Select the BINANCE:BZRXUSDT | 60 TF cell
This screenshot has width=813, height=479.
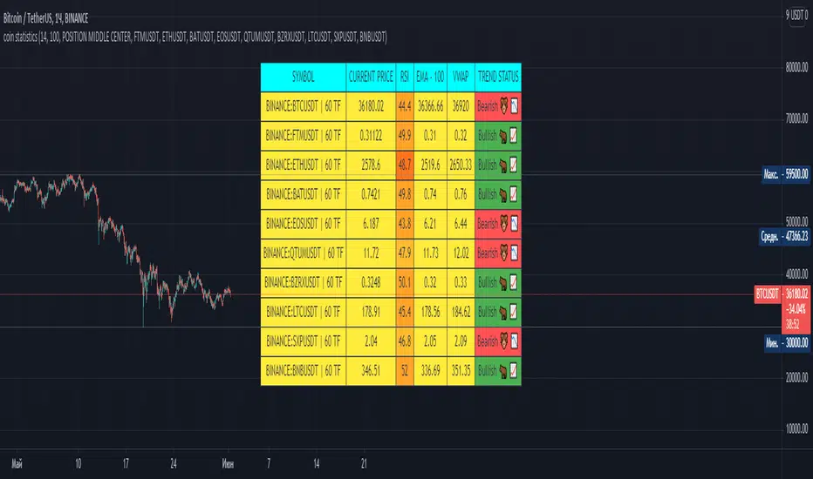pyautogui.click(x=304, y=283)
